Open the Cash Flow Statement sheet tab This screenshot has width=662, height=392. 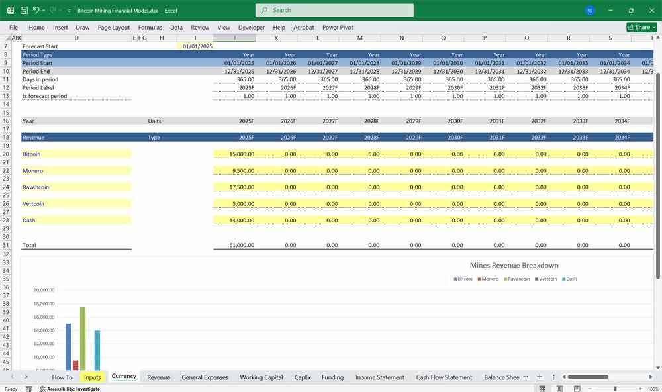444,377
